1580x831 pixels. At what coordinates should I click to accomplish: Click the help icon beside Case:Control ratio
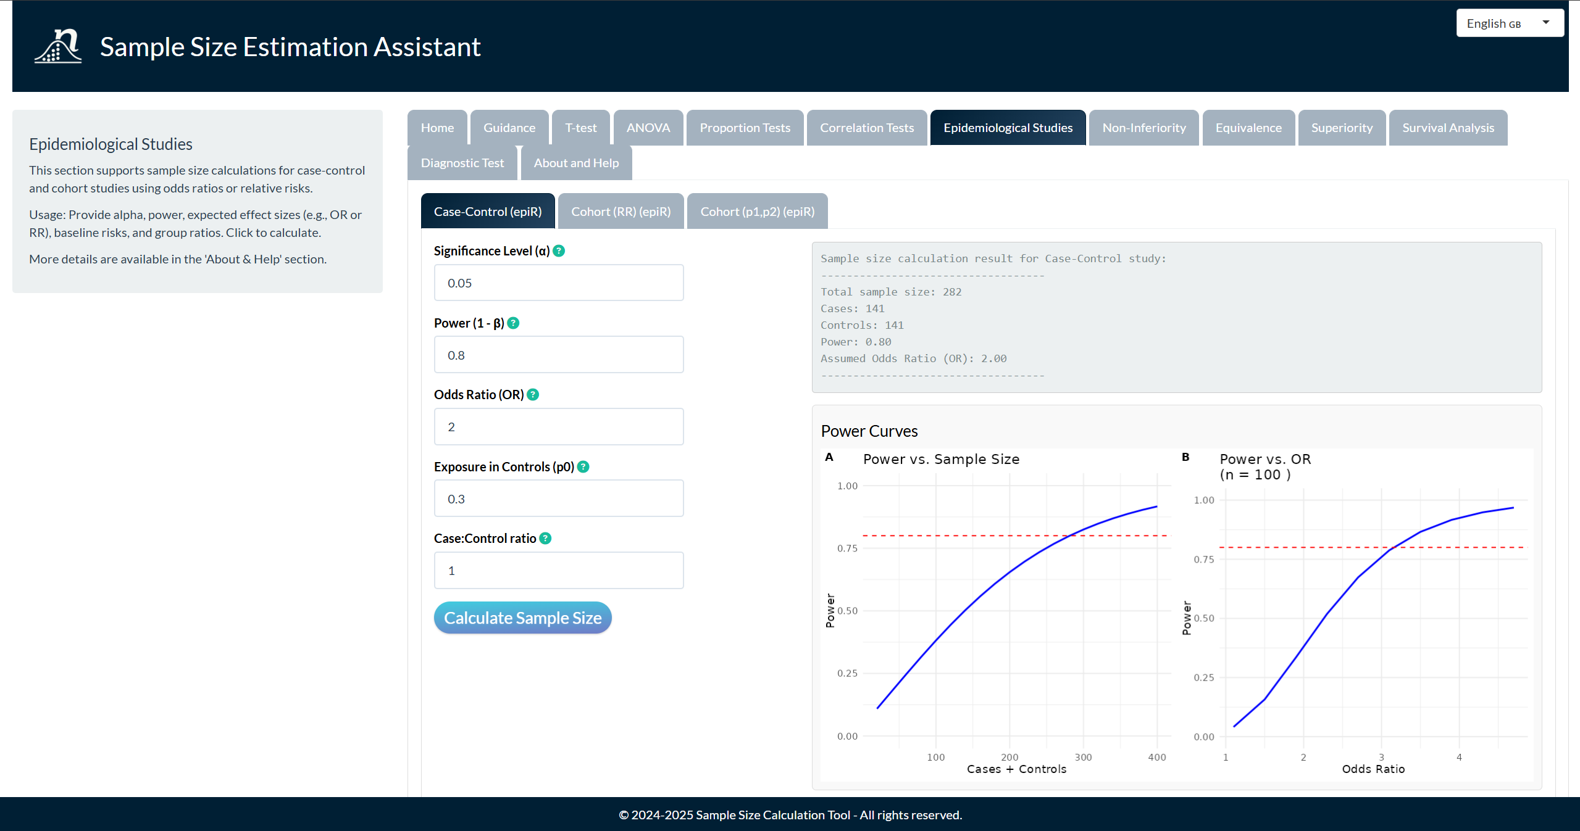pyautogui.click(x=545, y=539)
